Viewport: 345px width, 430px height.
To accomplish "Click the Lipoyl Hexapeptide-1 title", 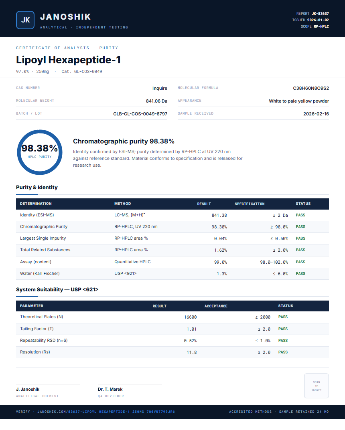I will coord(68,60).
